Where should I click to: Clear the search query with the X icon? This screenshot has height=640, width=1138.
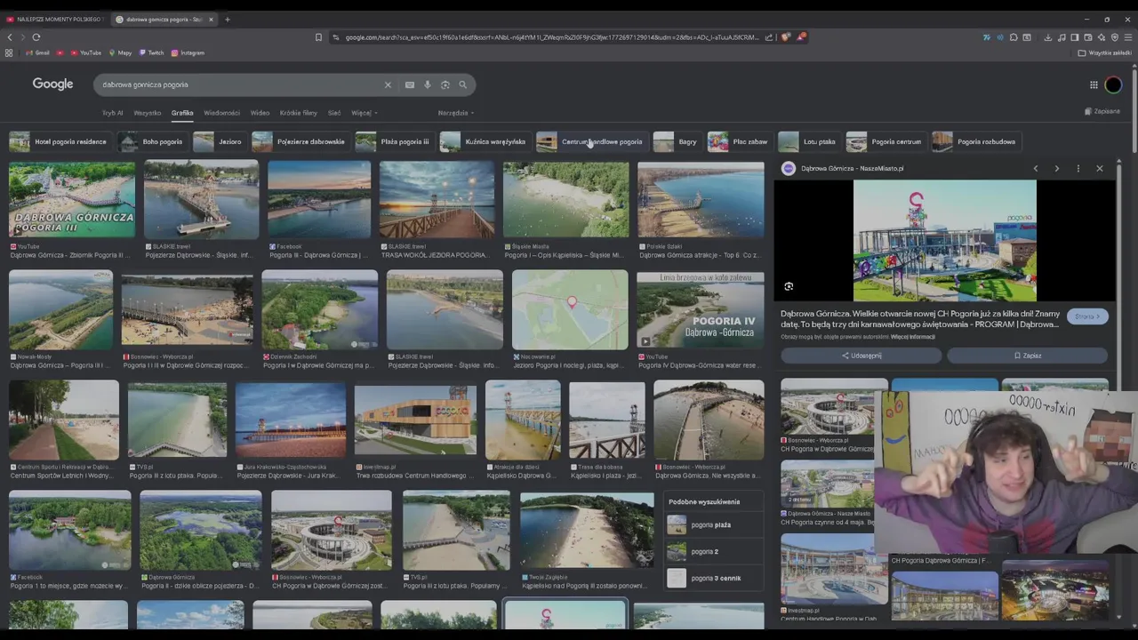coord(388,84)
